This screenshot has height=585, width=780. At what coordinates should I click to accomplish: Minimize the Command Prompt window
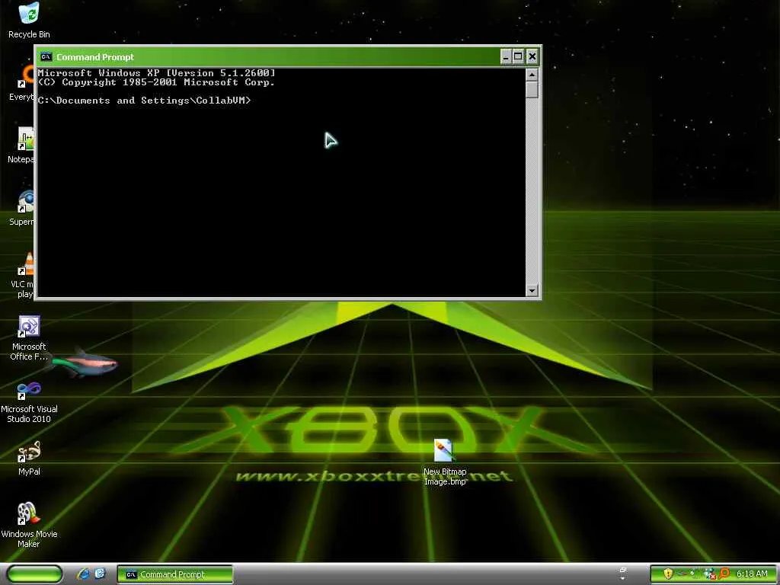point(506,56)
